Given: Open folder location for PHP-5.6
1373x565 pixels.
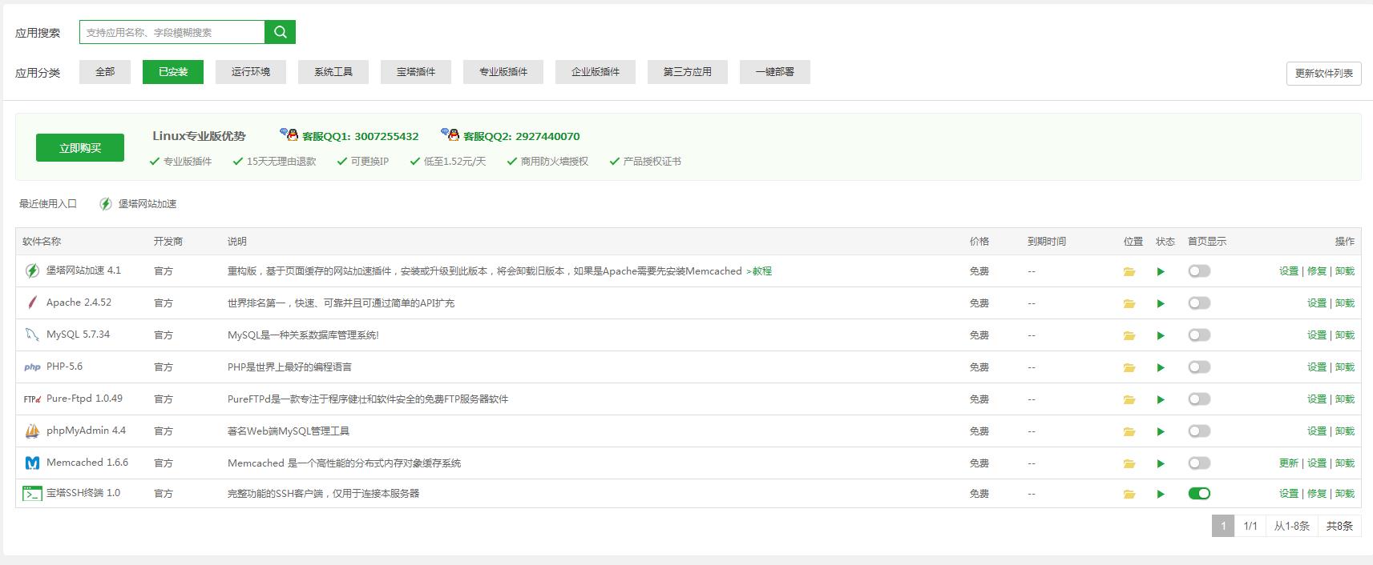Looking at the screenshot, I should click(x=1129, y=367).
